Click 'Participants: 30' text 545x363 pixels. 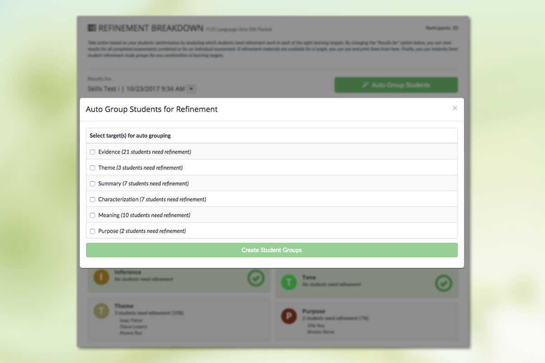441,28
